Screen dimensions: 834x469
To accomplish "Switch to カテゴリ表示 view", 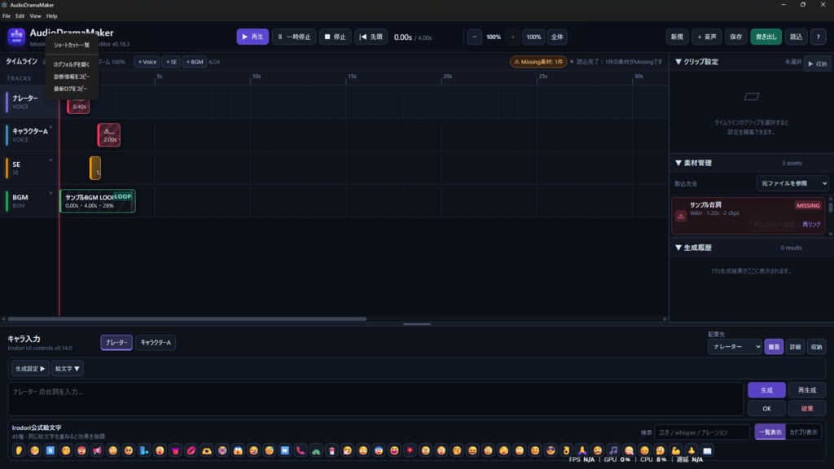I will [x=803, y=432].
